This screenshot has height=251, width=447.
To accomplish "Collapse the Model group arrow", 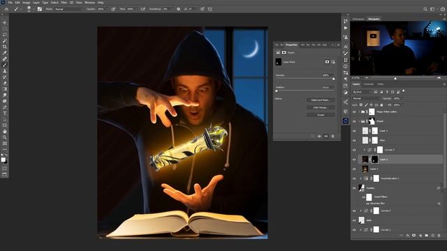I will click(x=360, y=121).
